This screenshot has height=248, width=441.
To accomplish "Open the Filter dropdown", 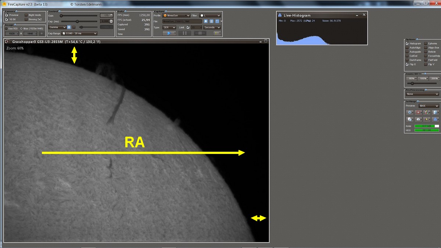I will pyautogui.click(x=210, y=15).
